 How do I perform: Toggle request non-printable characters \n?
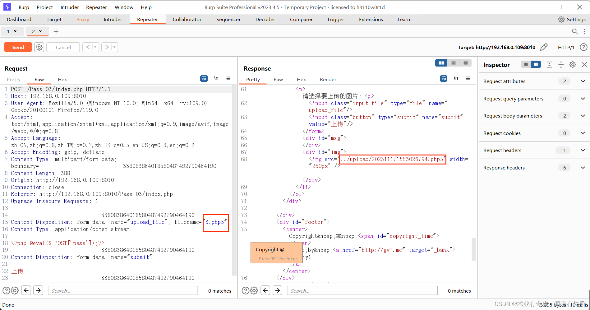pos(216,78)
